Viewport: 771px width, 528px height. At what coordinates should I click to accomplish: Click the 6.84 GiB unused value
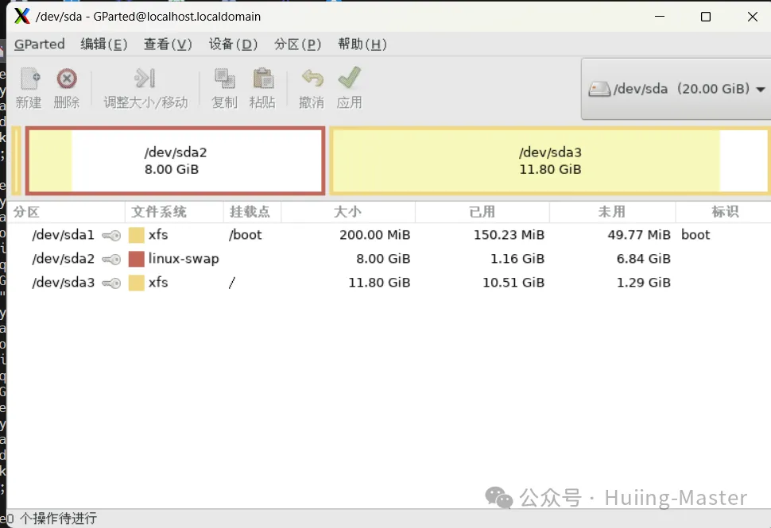[x=643, y=259]
